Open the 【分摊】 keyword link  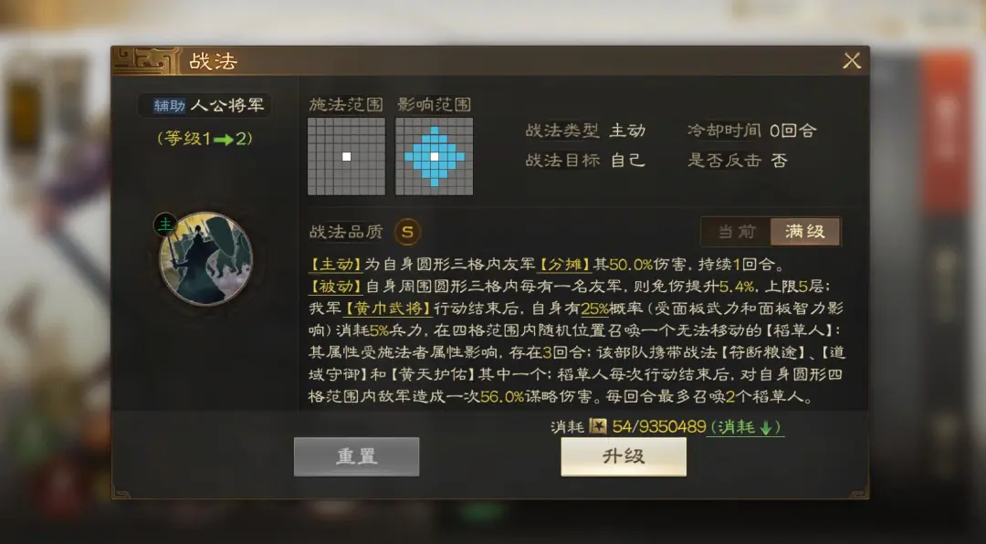tap(565, 265)
